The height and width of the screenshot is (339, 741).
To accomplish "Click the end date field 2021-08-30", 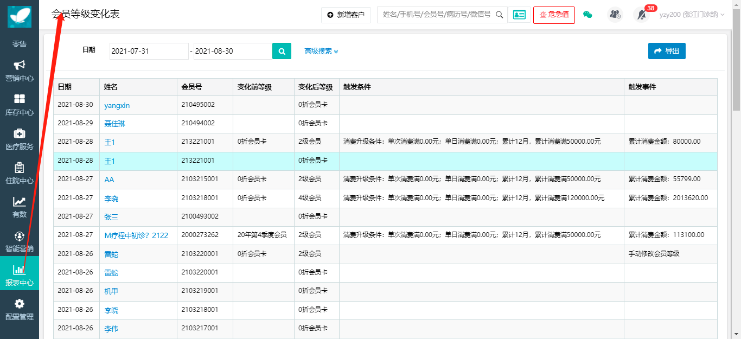I will 233,51.
